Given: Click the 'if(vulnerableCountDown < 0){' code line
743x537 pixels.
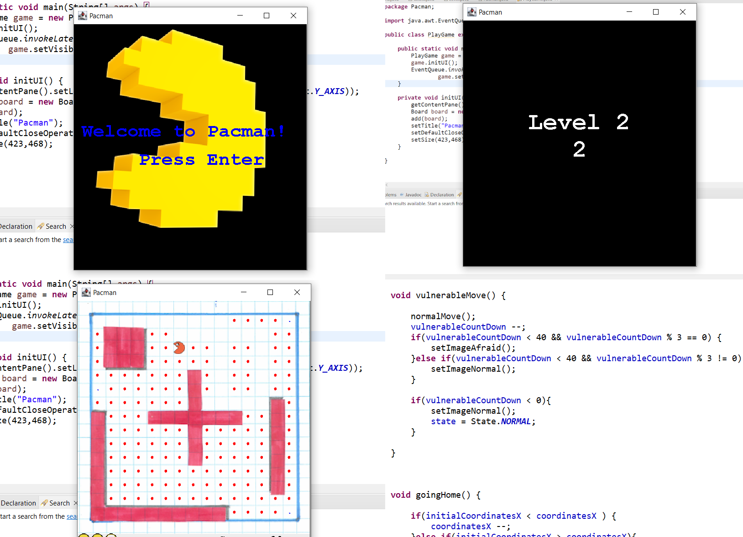Looking at the screenshot, I should point(481,400).
